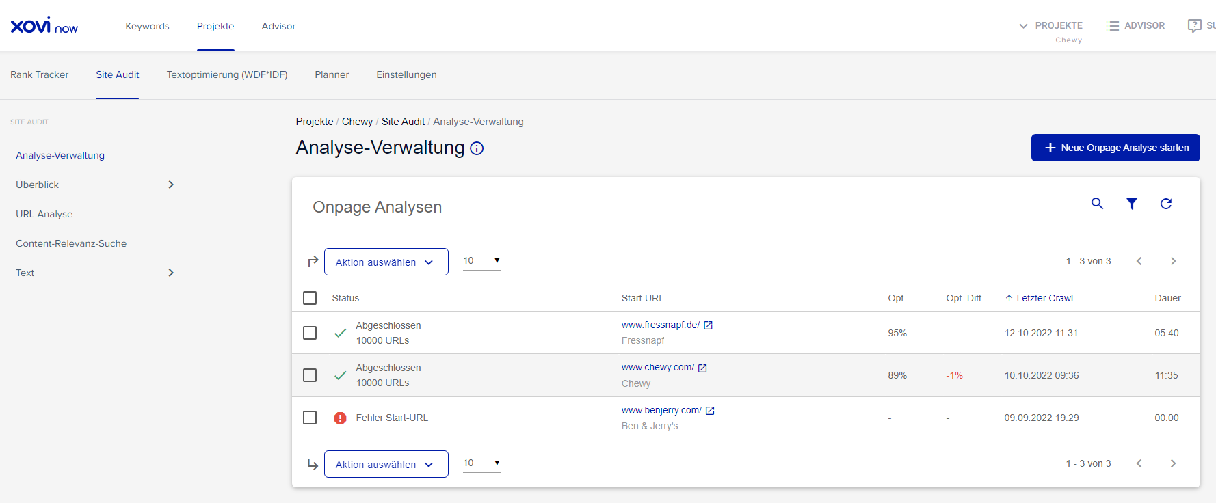The image size is (1216, 503).
Task: Click the red error icon for Fehler Start-URL
Action: [x=340, y=418]
